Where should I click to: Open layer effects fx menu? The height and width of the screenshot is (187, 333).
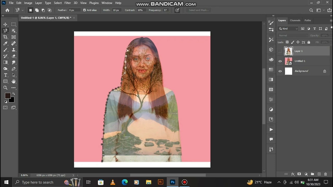(293, 174)
